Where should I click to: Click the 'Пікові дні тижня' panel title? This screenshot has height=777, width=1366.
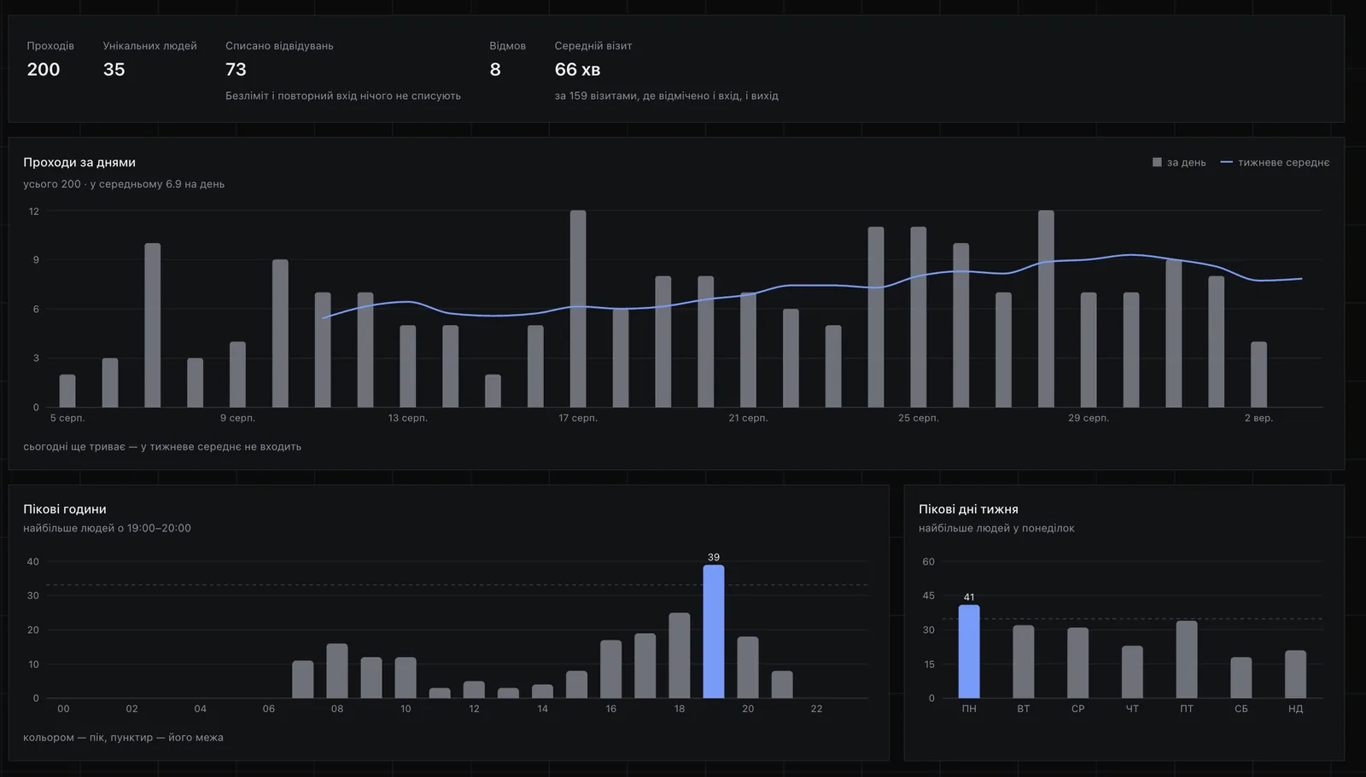(x=968, y=509)
